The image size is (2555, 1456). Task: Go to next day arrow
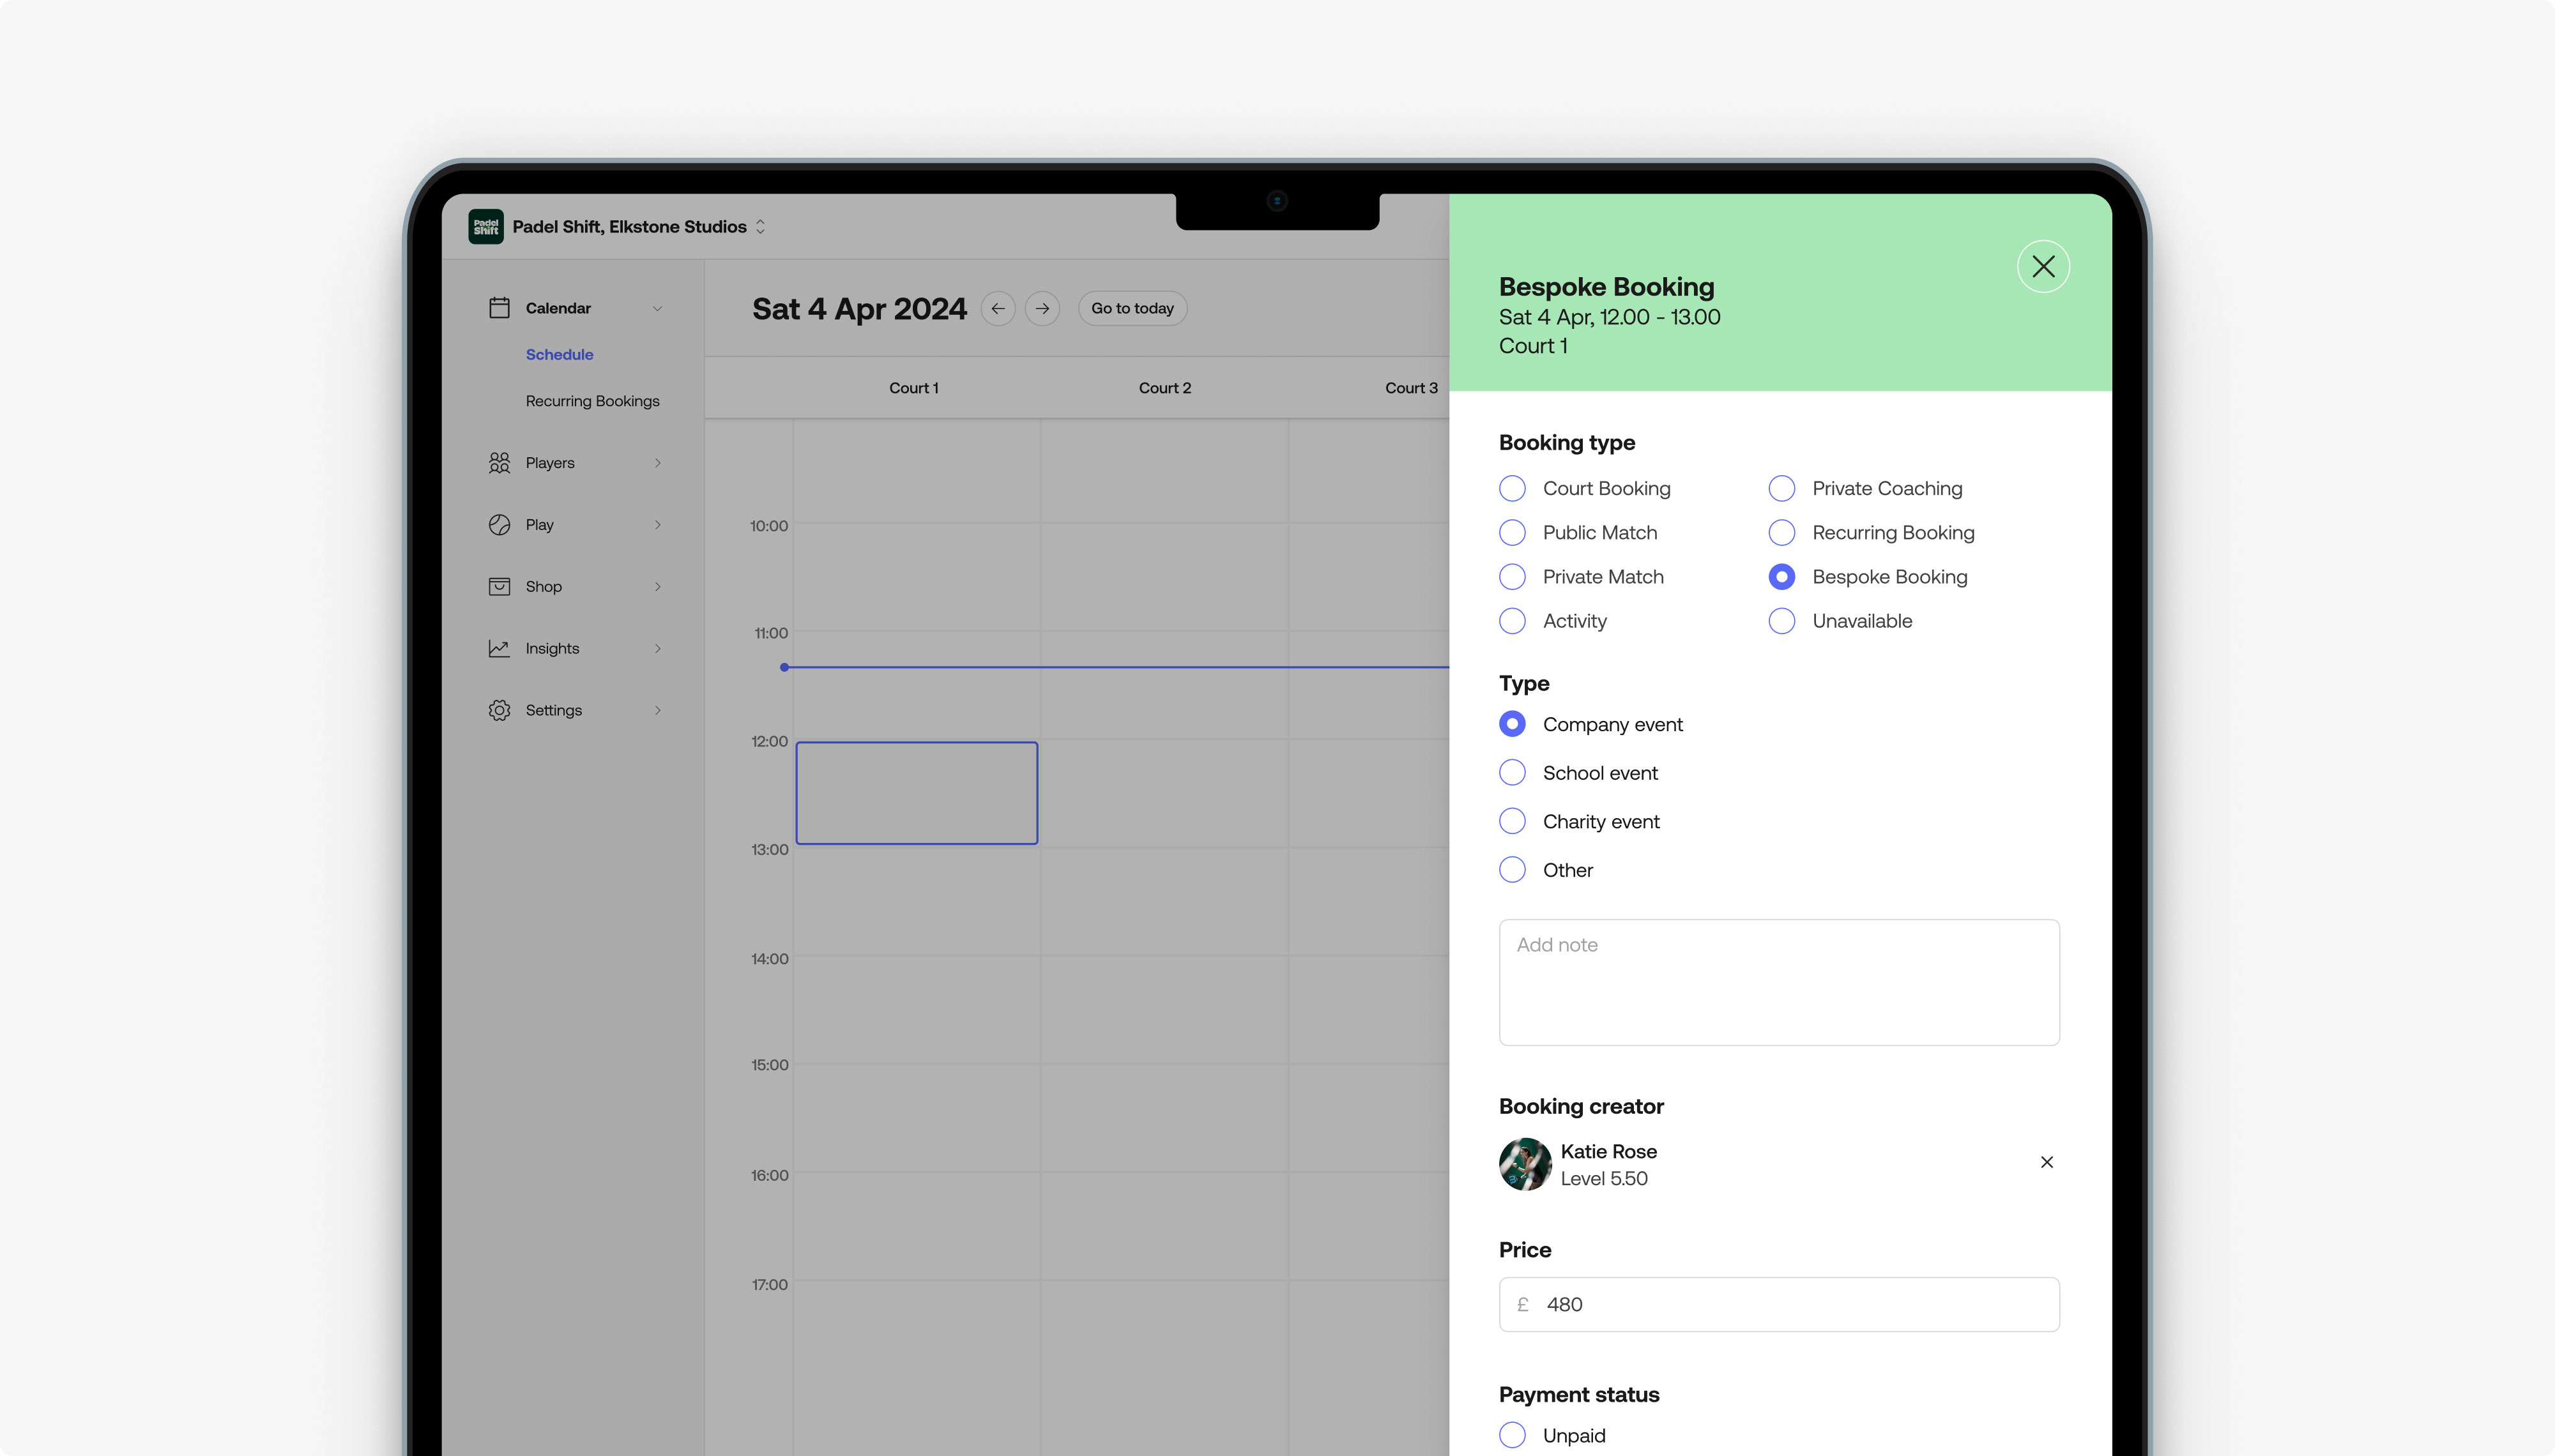point(1042,309)
